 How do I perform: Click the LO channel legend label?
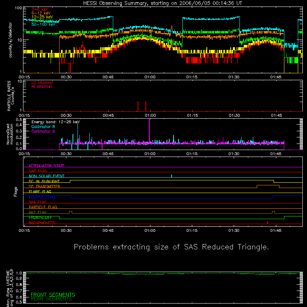click(42, 83)
